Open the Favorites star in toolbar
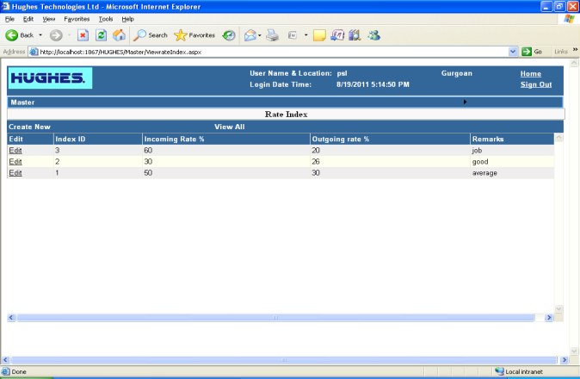 click(x=194, y=35)
